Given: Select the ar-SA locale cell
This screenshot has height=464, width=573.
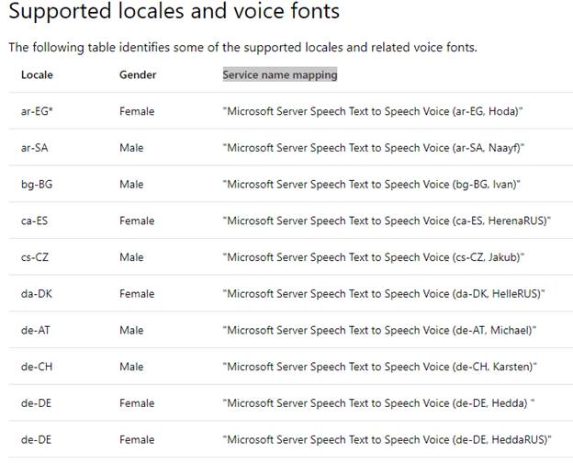Looking at the screenshot, I should [x=35, y=148].
